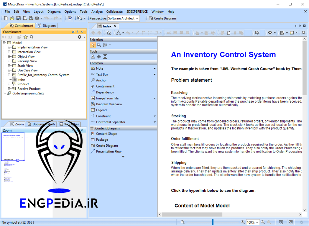Click the Sticky button in Tools palette

93,57
